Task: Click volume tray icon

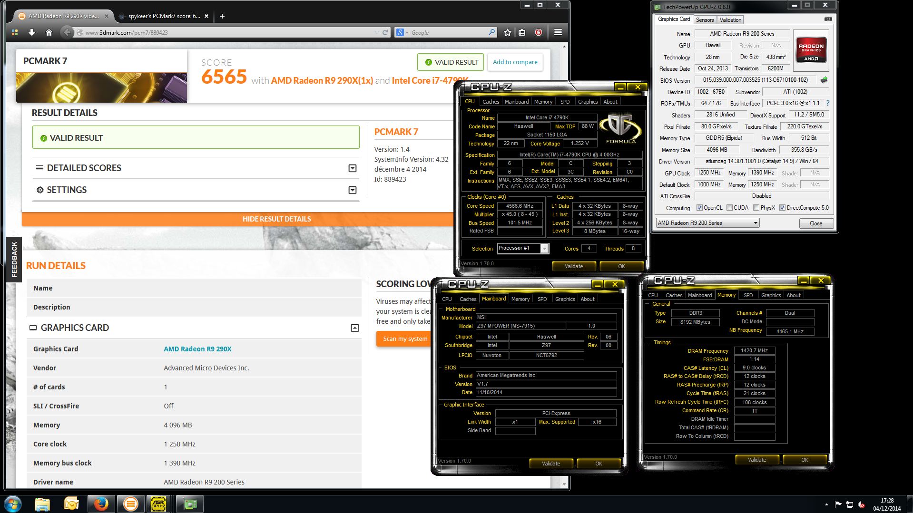Action: (861, 504)
